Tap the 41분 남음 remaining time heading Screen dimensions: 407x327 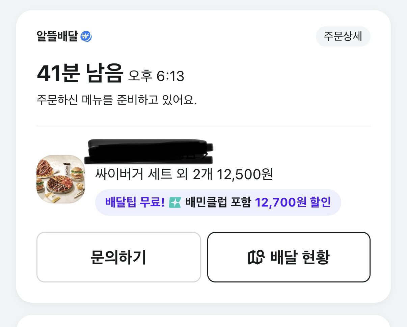[x=79, y=74]
